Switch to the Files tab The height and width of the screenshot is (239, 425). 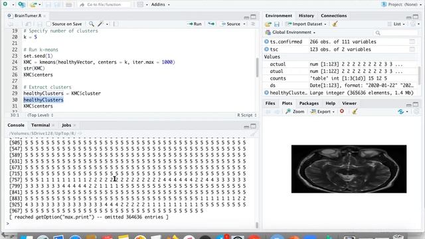point(270,104)
